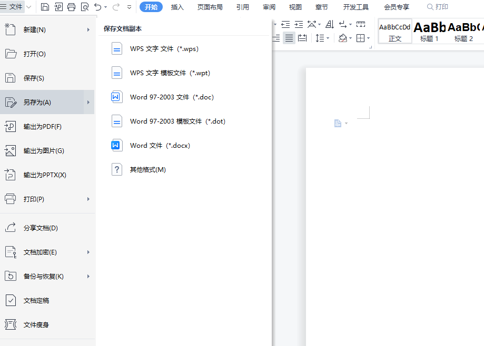Click the show paragraph marks icon

343,24
